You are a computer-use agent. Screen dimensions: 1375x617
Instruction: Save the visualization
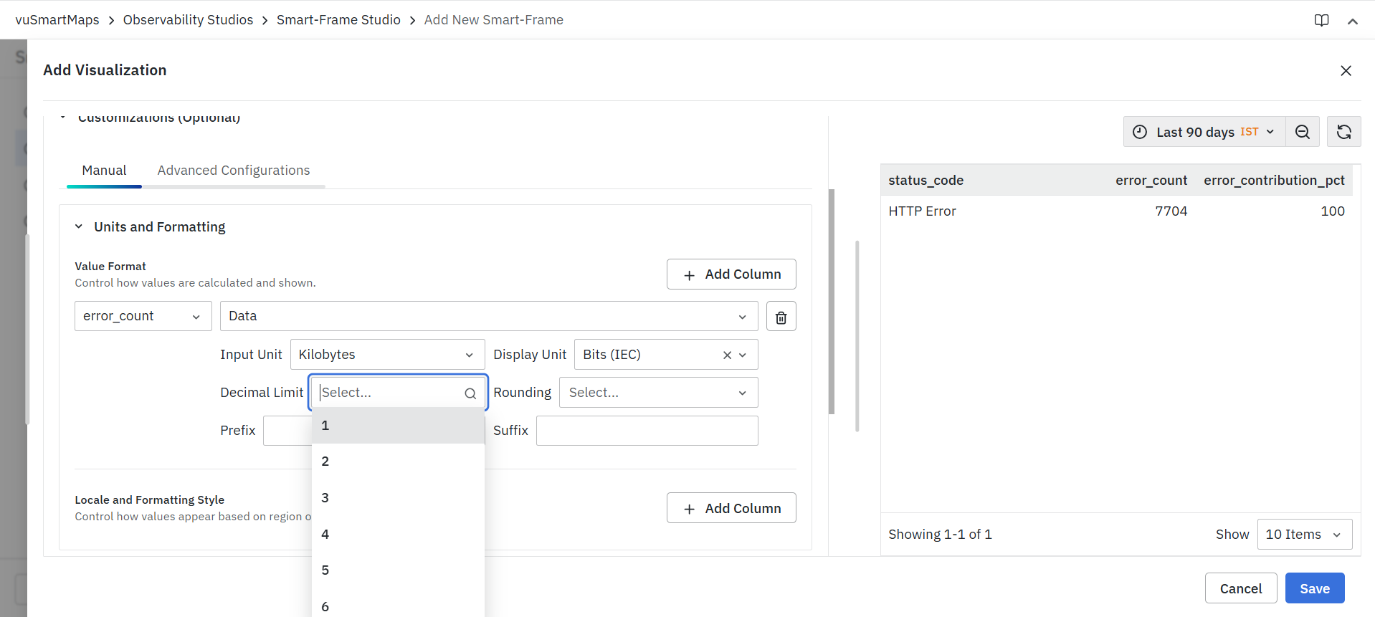point(1315,588)
